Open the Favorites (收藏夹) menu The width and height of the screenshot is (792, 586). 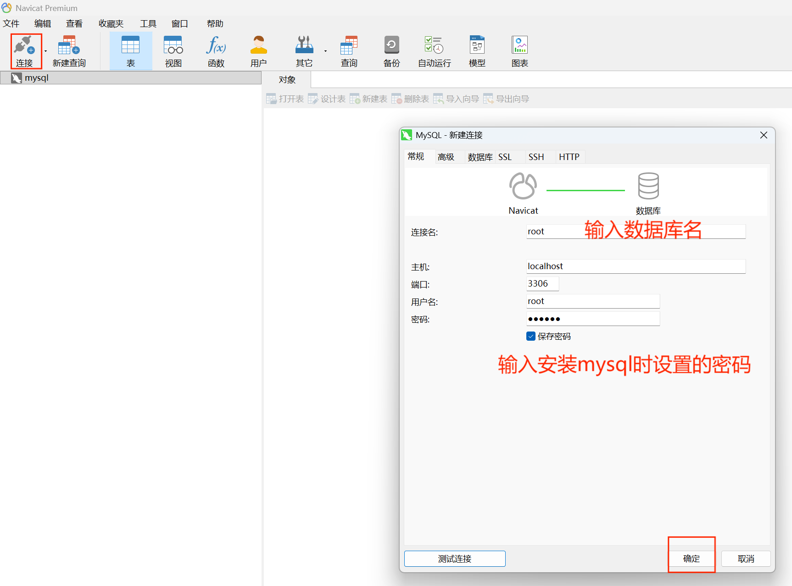(x=111, y=23)
